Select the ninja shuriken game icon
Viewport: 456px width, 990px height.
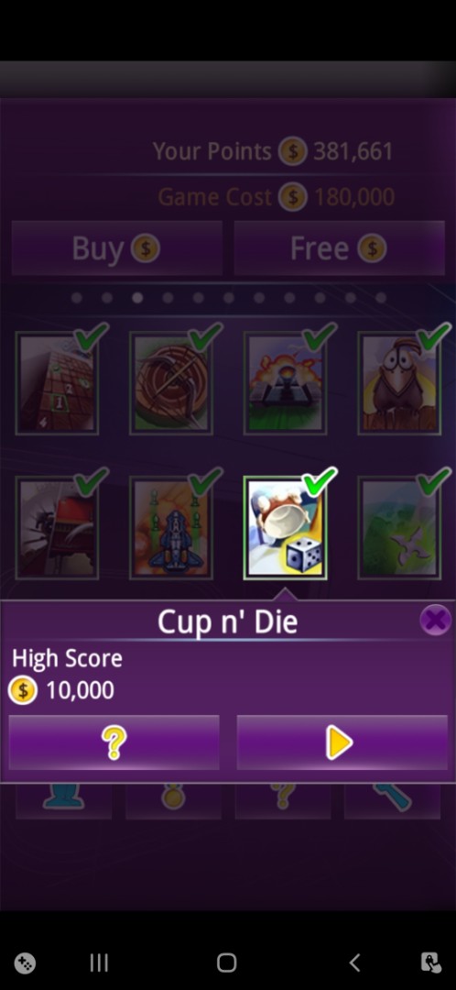click(x=399, y=528)
